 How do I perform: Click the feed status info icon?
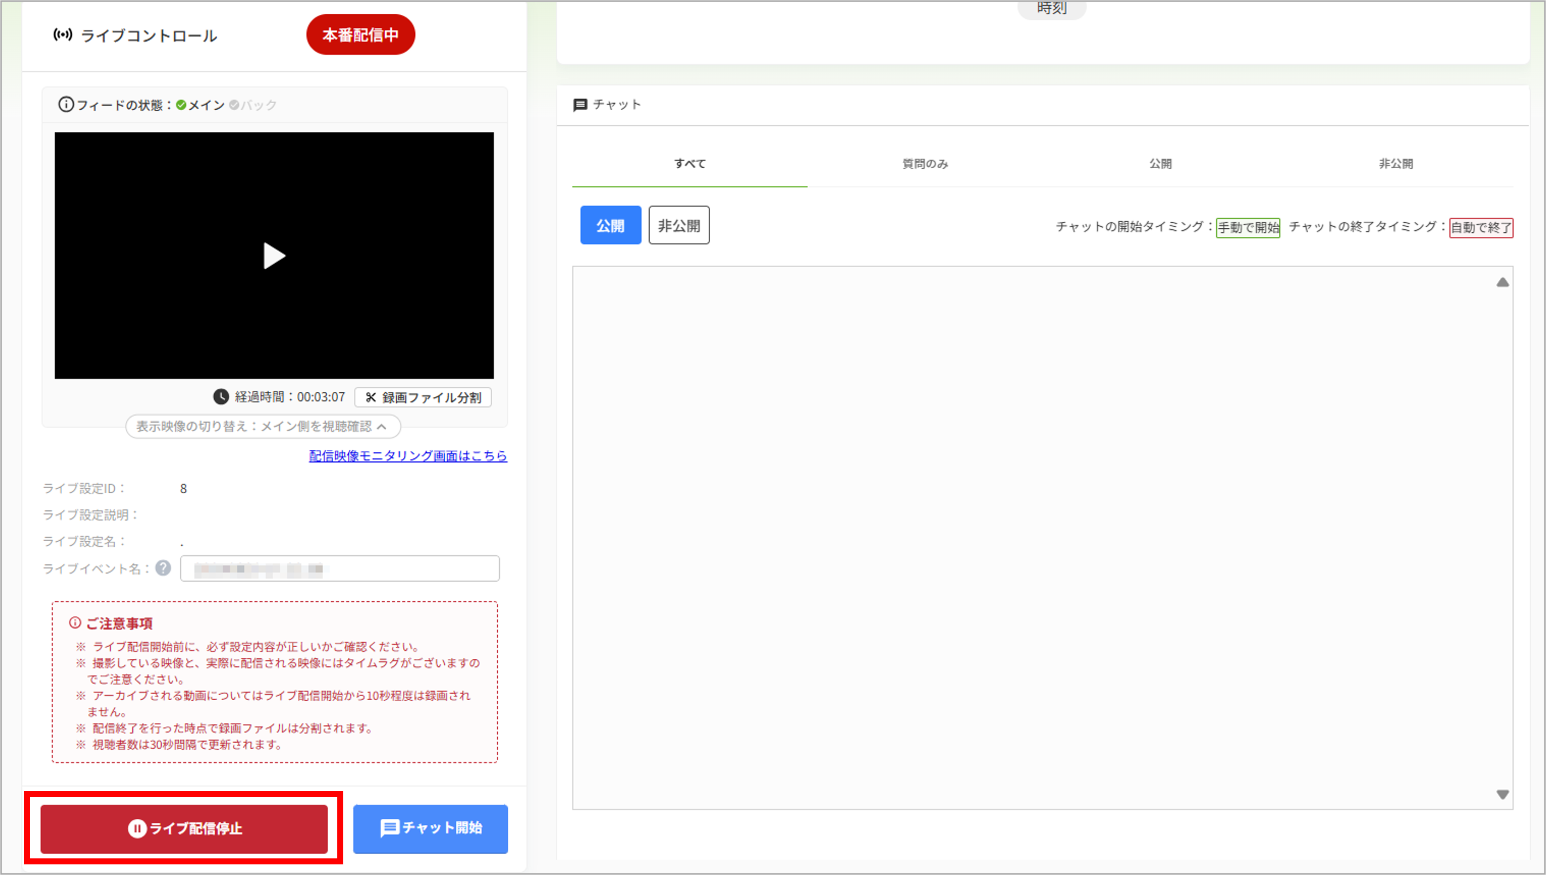tap(65, 105)
